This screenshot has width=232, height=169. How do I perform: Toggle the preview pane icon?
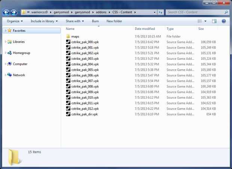pos(214,21)
